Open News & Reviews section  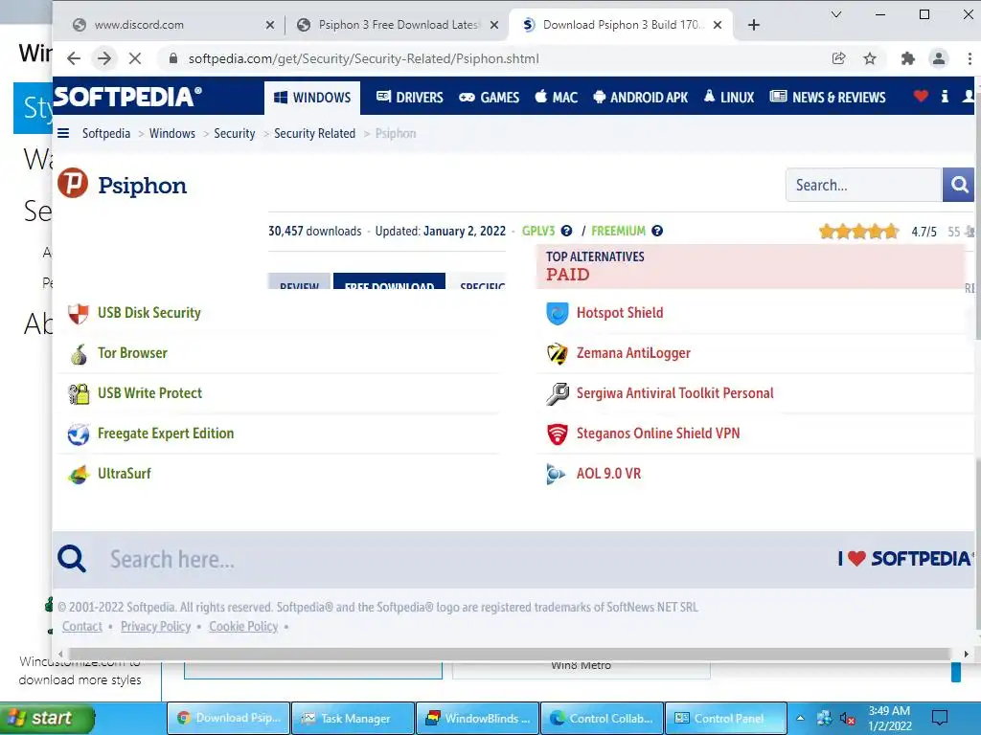click(x=827, y=98)
